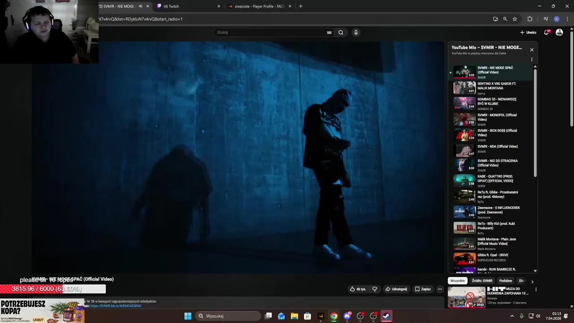Open the on-screen keyboard icon in search box
Image resolution: width=574 pixels, height=323 pixels.
329,32
